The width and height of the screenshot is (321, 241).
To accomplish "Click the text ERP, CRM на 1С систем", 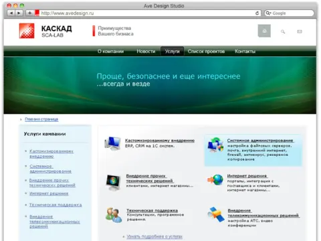I will (x=150, y=146).
